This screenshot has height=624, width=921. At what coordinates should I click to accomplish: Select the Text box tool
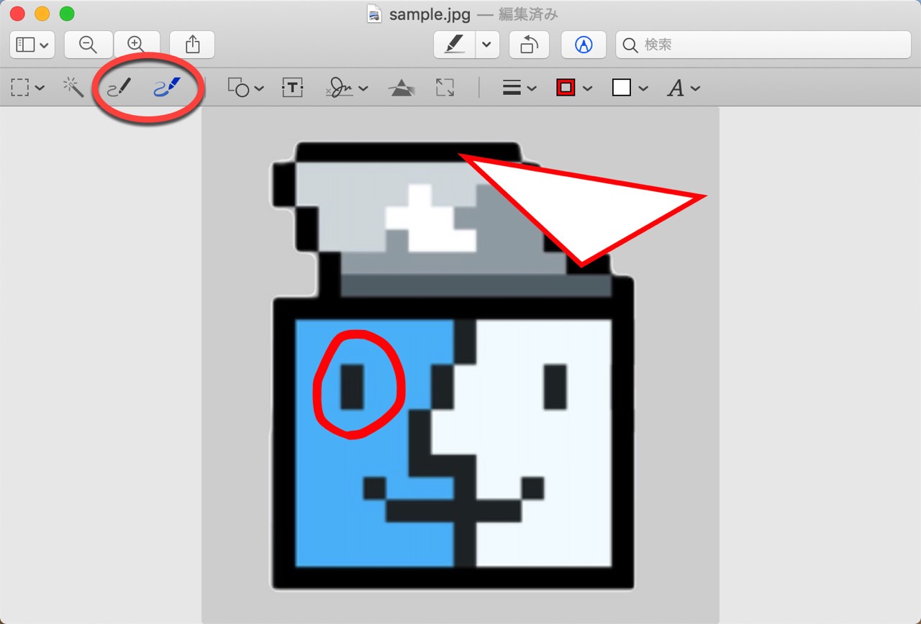[292, 88]
